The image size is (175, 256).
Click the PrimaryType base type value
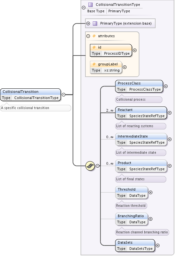(119, 11)
